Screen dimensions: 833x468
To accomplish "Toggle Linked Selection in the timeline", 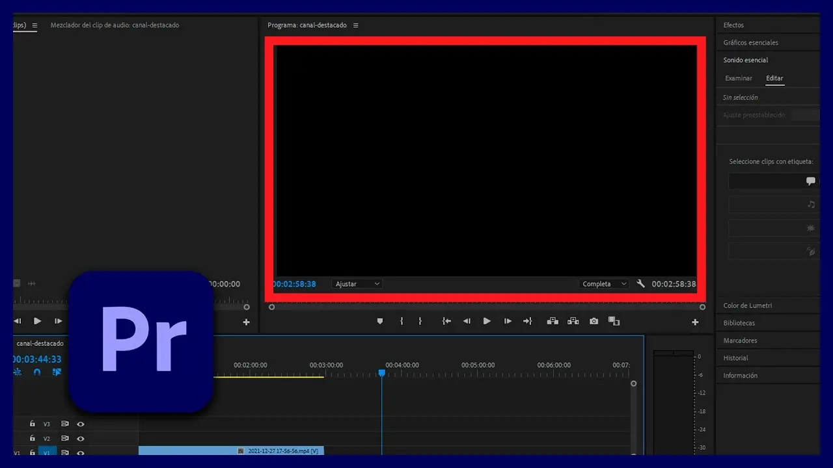I will coord(57,372).
